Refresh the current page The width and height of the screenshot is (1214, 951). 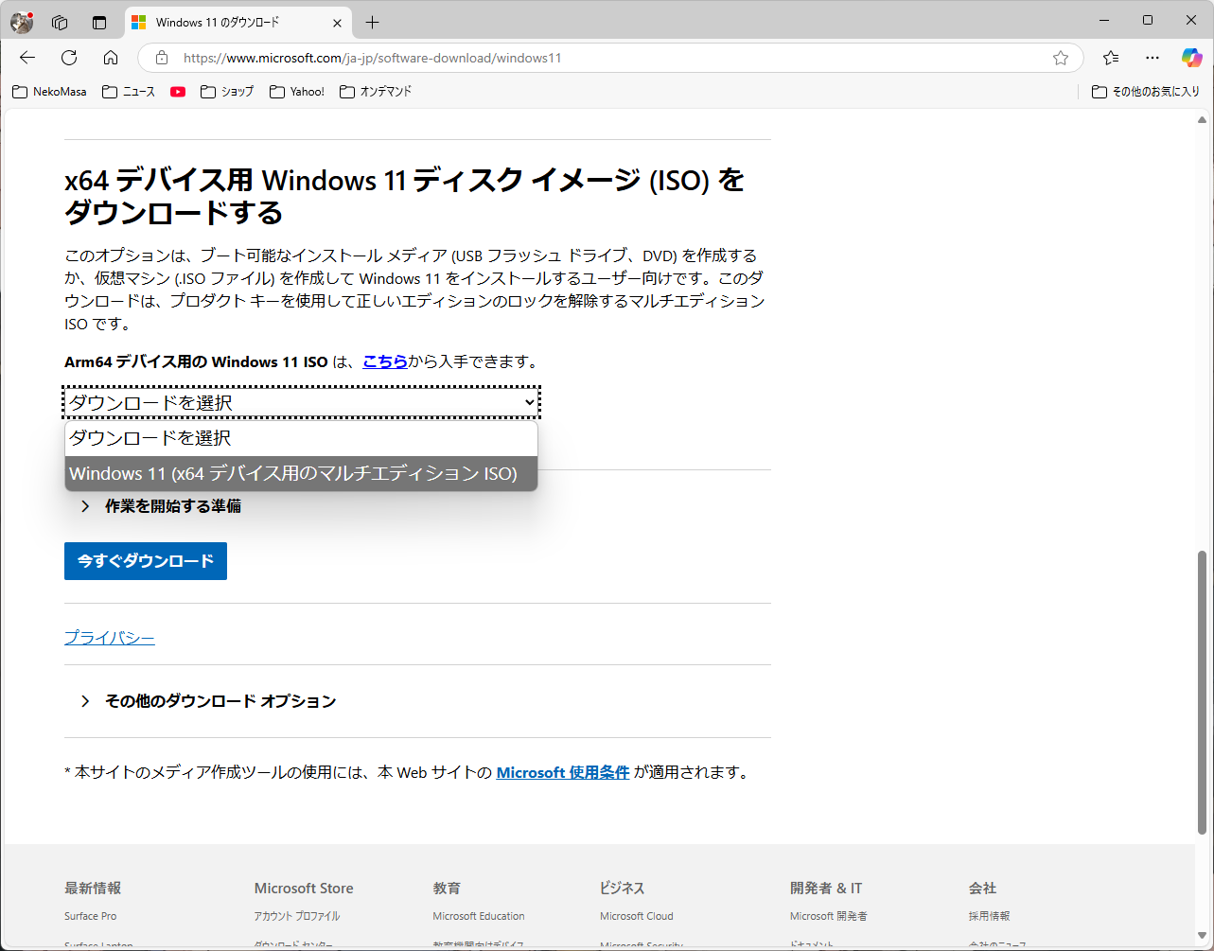pos(68,57)
